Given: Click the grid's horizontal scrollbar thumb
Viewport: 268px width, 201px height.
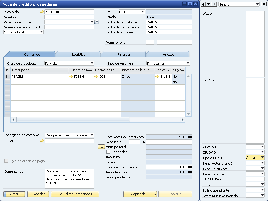Looking at the screenshot, I should tap(73, 120).
